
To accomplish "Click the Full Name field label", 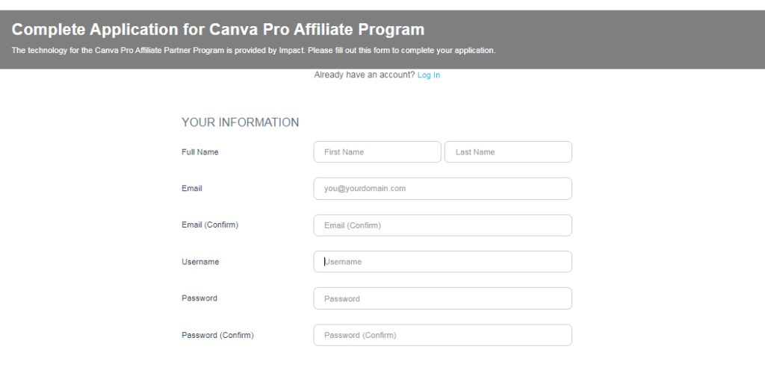I will (200, 152).
